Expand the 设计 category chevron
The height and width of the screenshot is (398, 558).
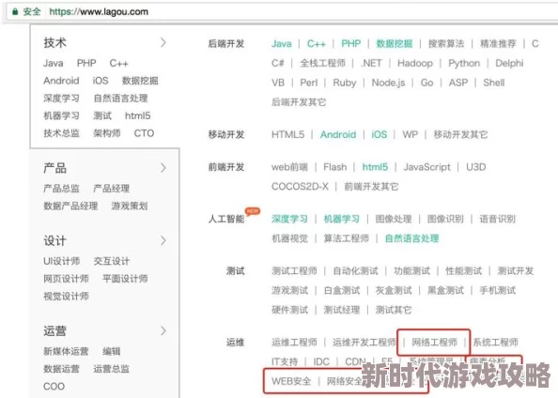click(163, 240)
